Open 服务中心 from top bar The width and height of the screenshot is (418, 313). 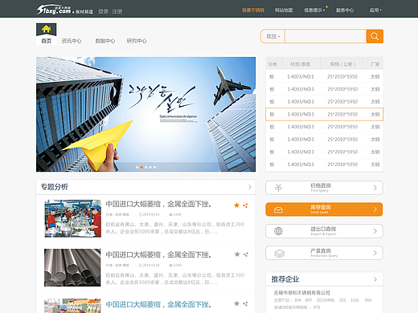pyautogui.click(x=345, y=10)
